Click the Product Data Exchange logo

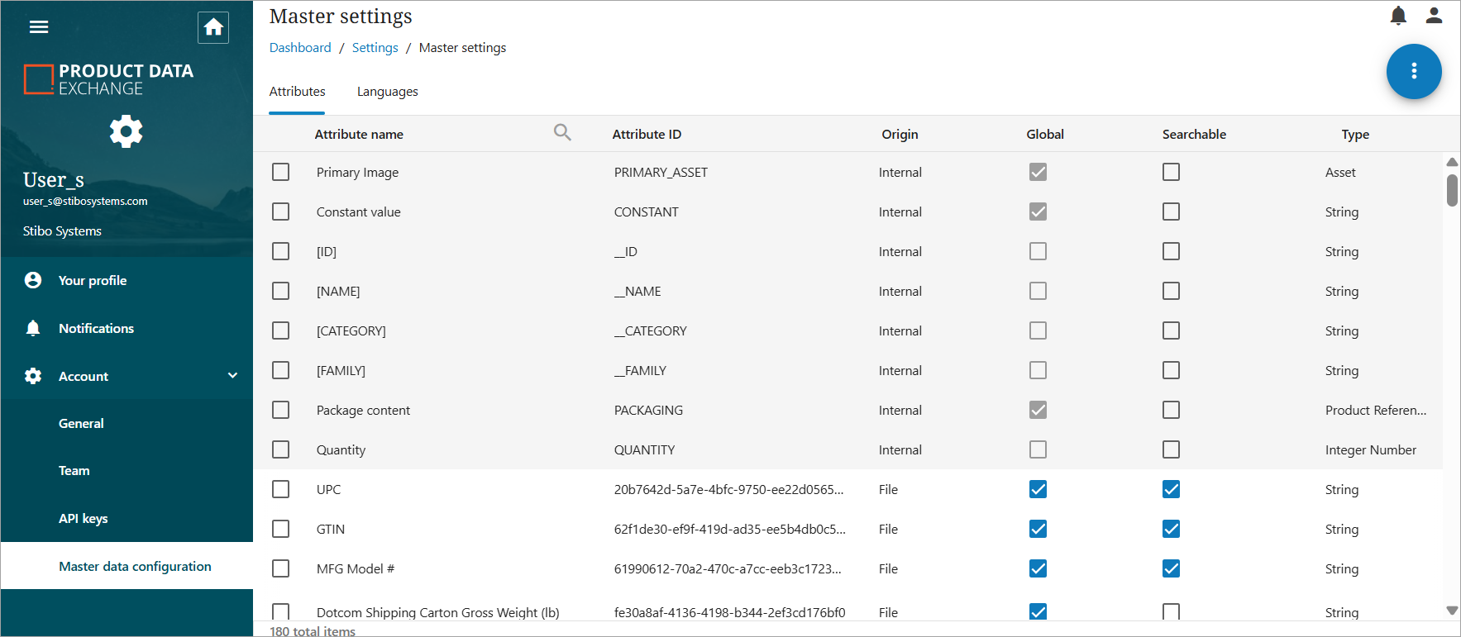click(108, 79)
